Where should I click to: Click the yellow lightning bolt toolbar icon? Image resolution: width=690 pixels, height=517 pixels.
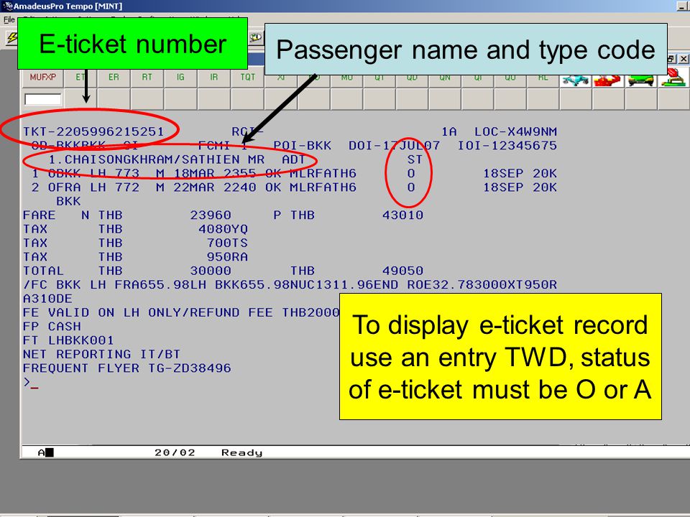click(x=11, y=38)
